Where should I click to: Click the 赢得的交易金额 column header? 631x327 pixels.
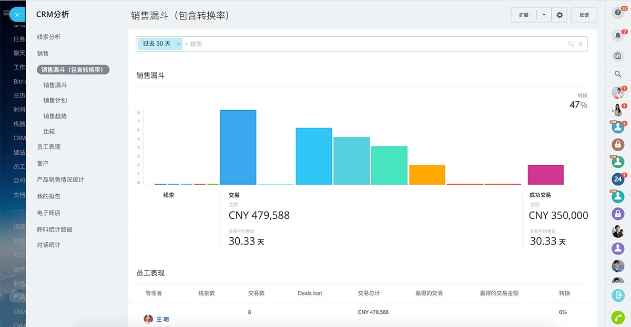499,293
